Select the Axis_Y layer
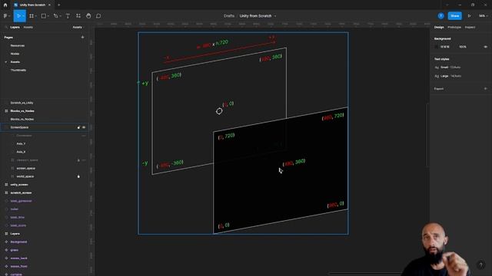The height and width of the screenshot is (276, 492). 21,143
